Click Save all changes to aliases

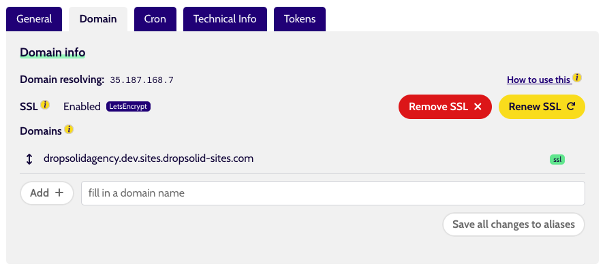pos(514,224)
